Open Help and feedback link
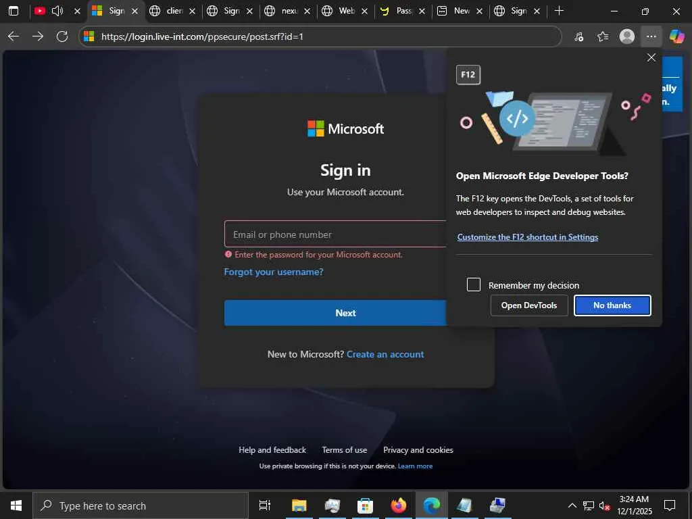Viewport: 692px width, 519px height. (272, 449)
